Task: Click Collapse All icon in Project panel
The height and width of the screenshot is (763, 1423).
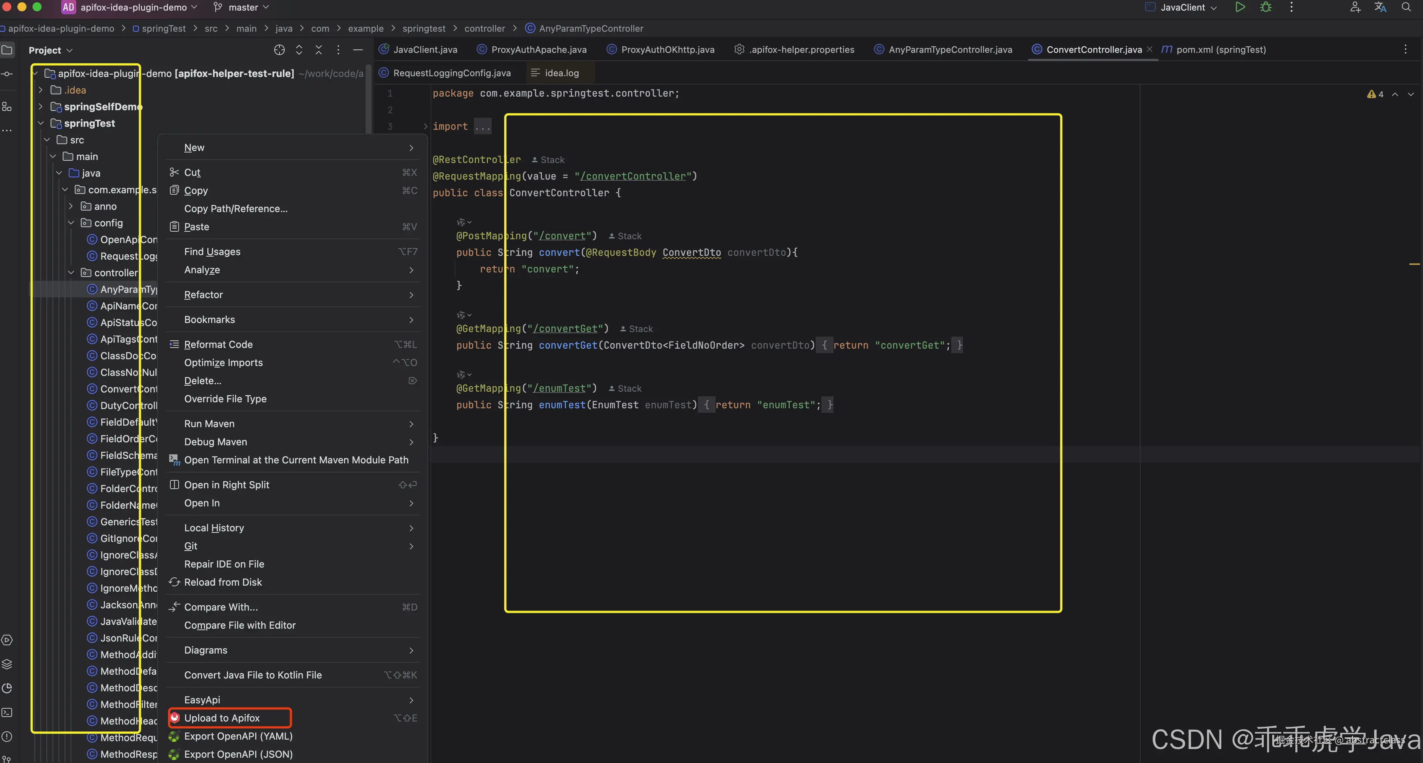Action: pos(319,50)
